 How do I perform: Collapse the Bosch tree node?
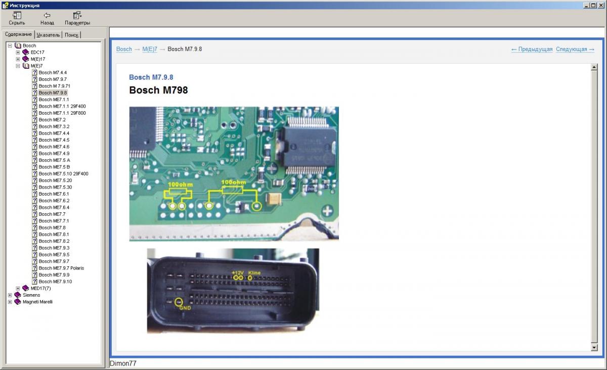click(x=10, y=45)
